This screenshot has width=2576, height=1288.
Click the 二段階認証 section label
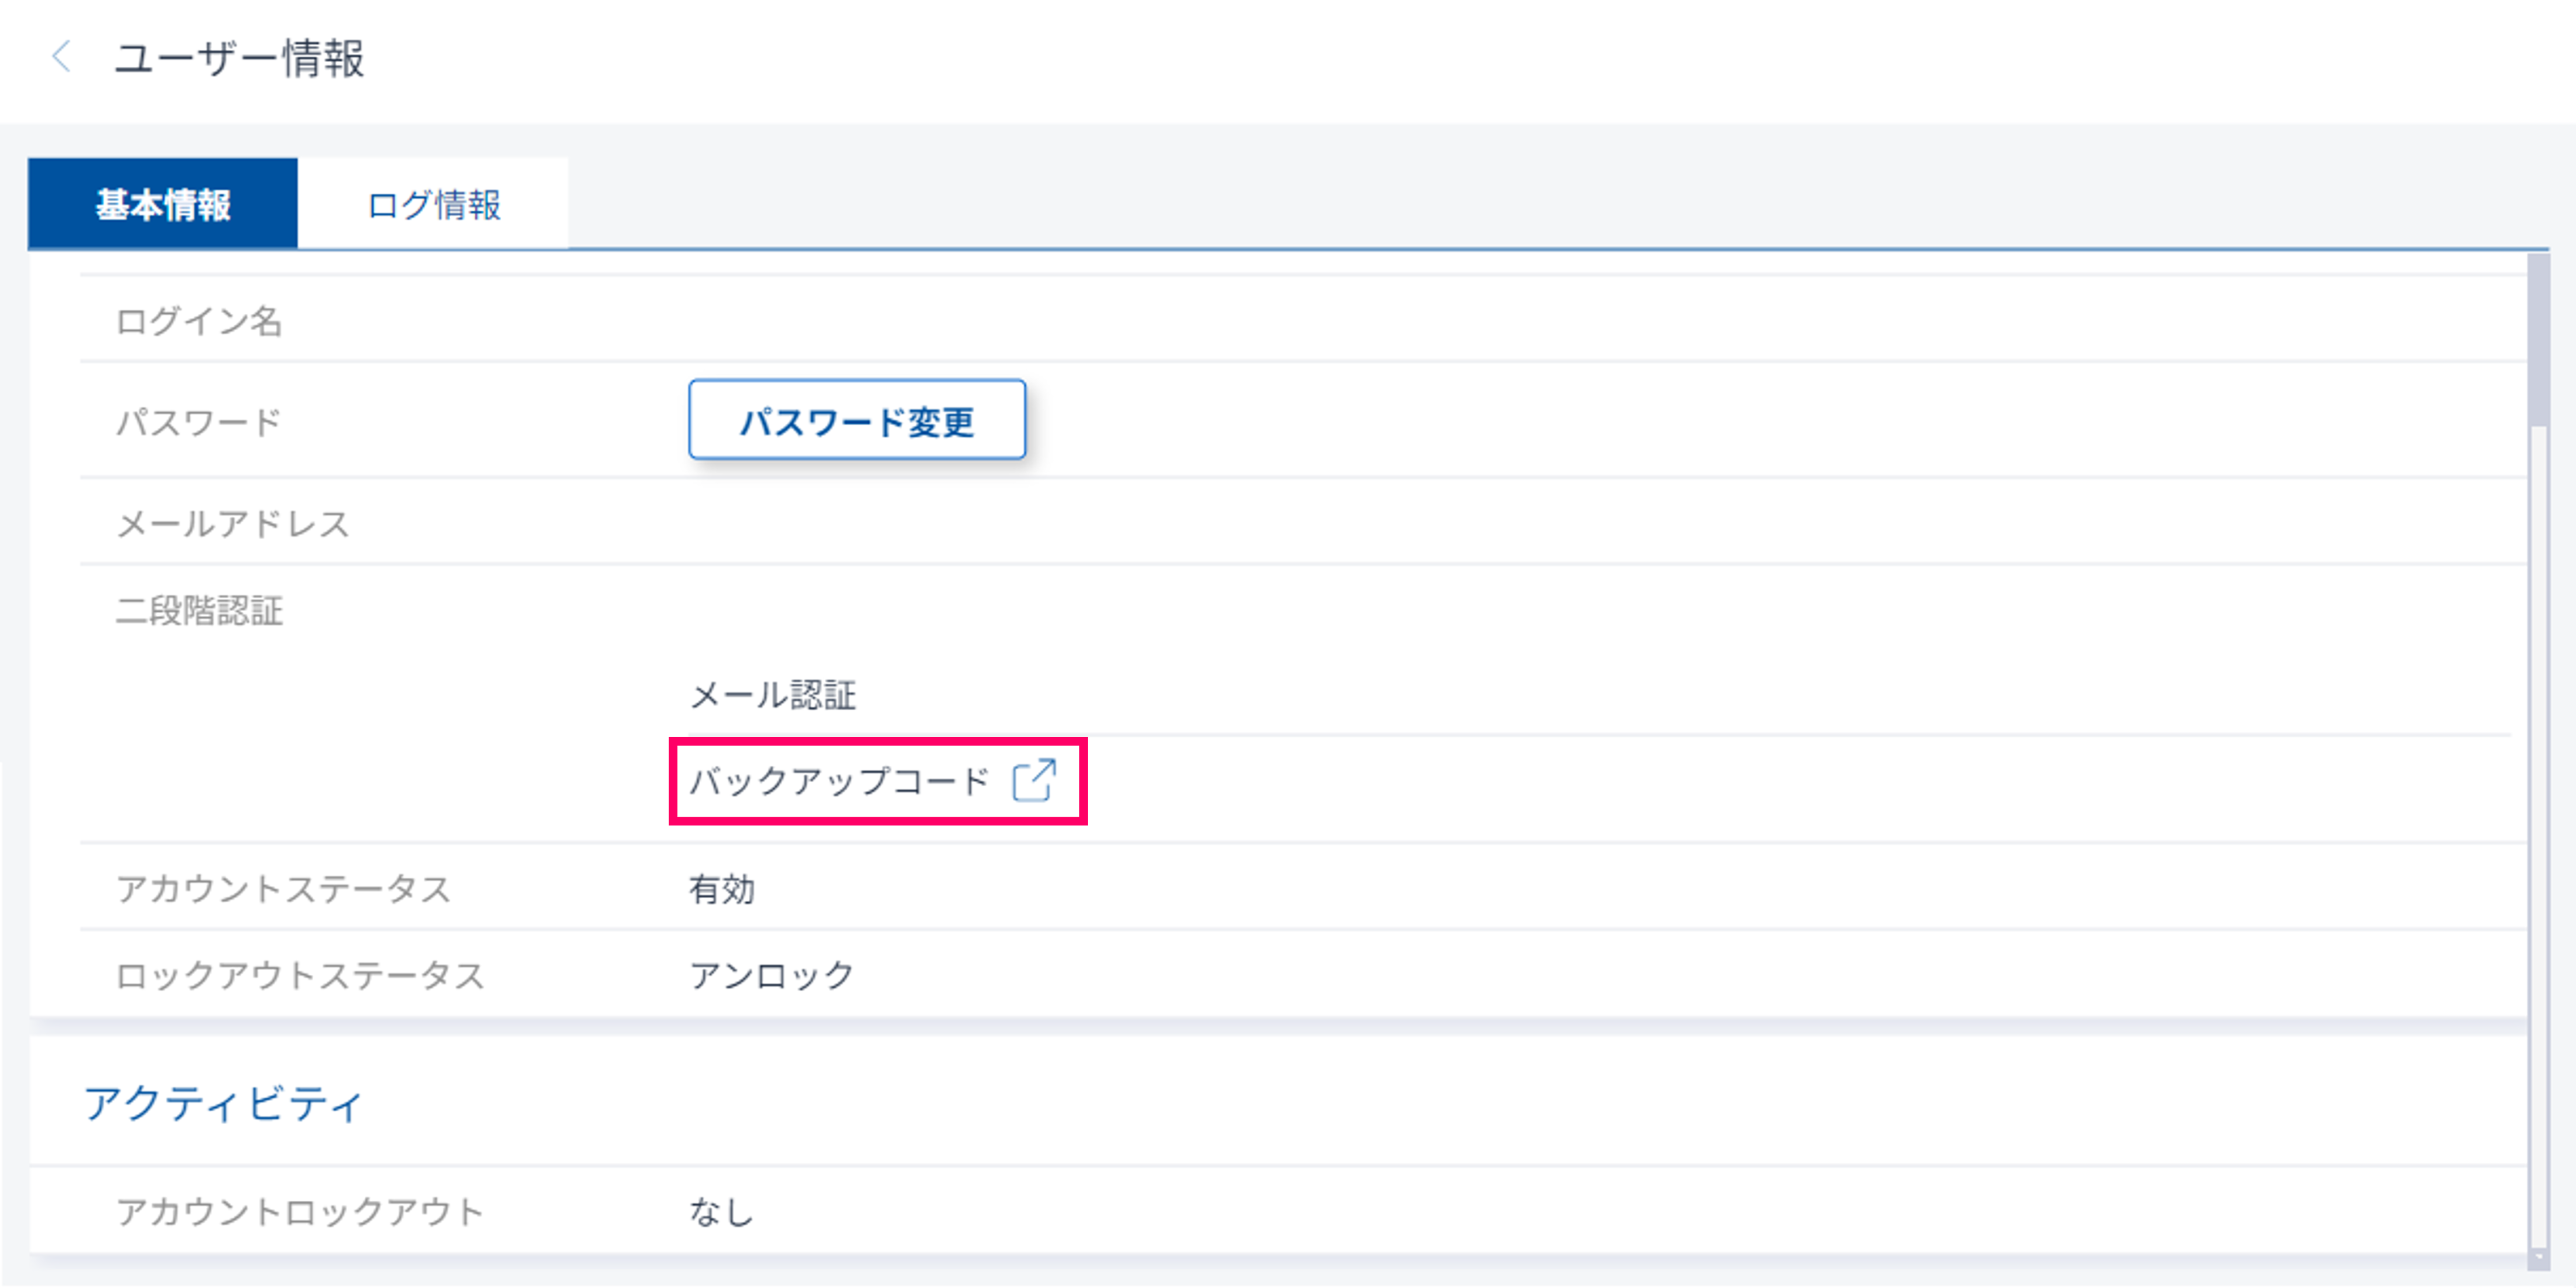(200, 610)
